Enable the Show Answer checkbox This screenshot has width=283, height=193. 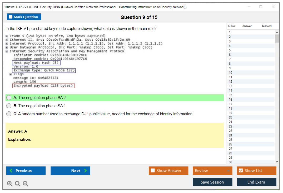(153, 171)
